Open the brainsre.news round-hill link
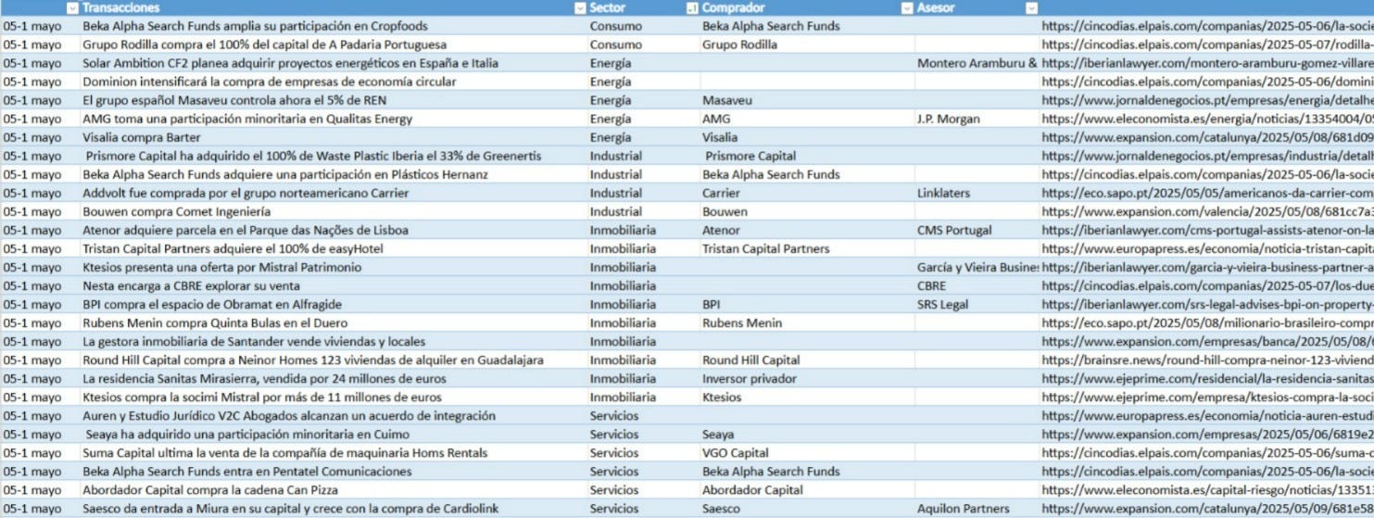Image resolution: width=1374 pixels, height=518 pixels. point(1207,360)
